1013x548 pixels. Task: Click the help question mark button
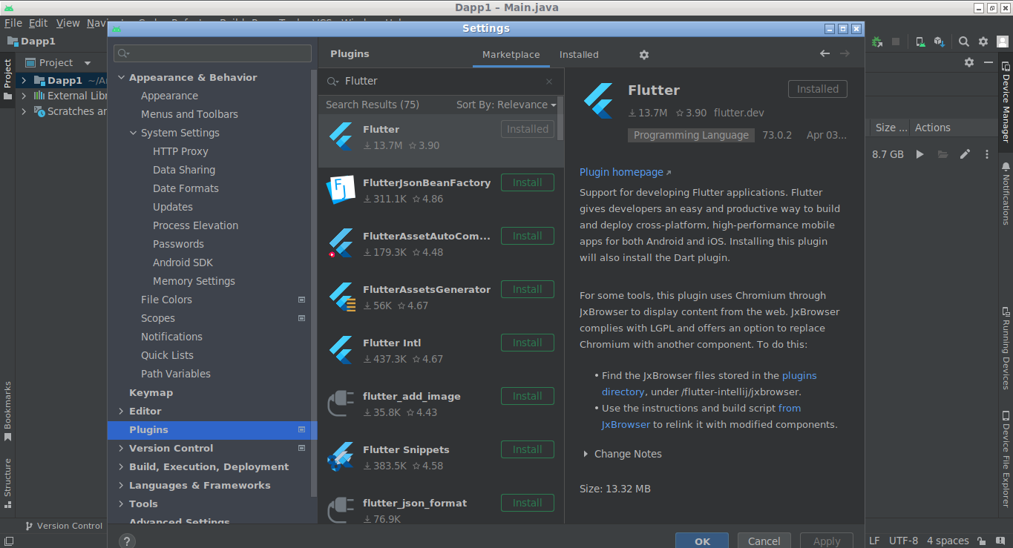tap(127, 541)
